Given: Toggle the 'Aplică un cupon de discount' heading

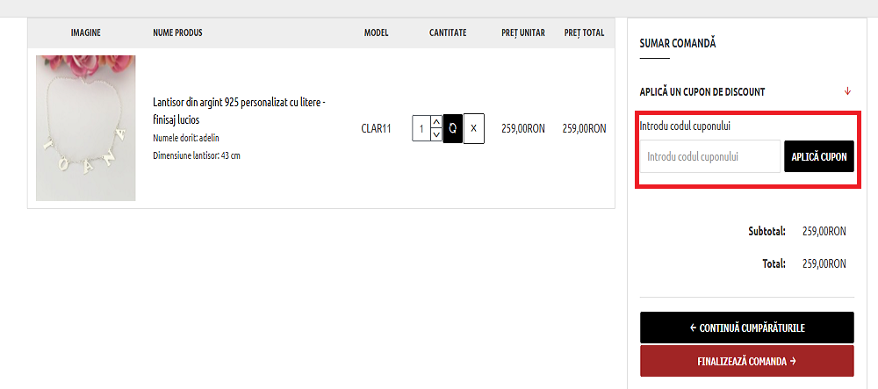Looking at the screenshot, I should [702, 91].
